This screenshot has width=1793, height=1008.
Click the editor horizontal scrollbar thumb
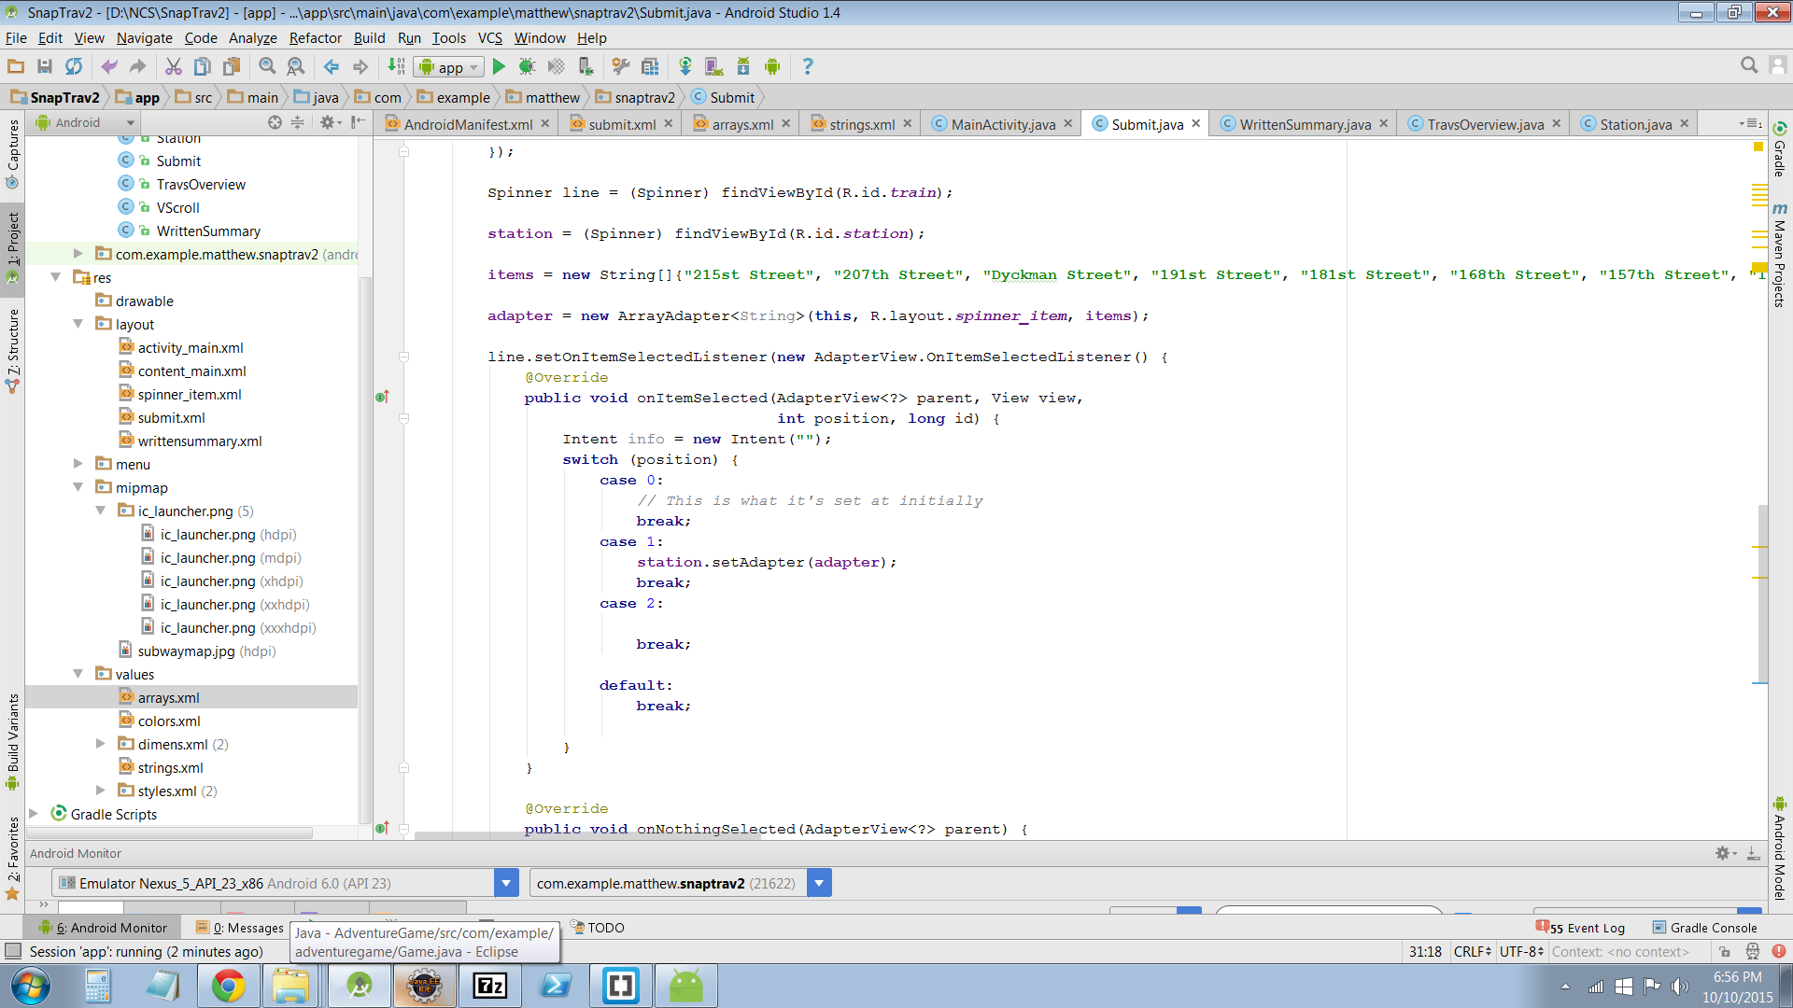(588, 836)
